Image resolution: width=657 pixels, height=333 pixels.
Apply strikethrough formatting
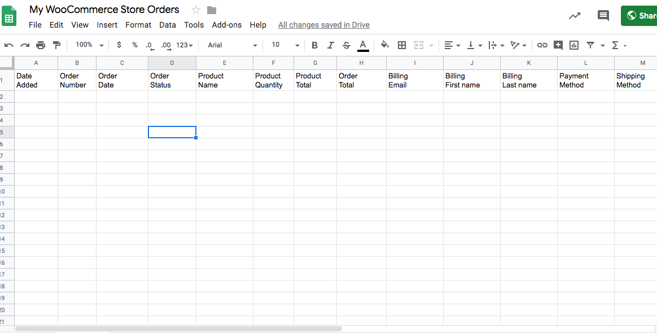(x=347, y=45)
